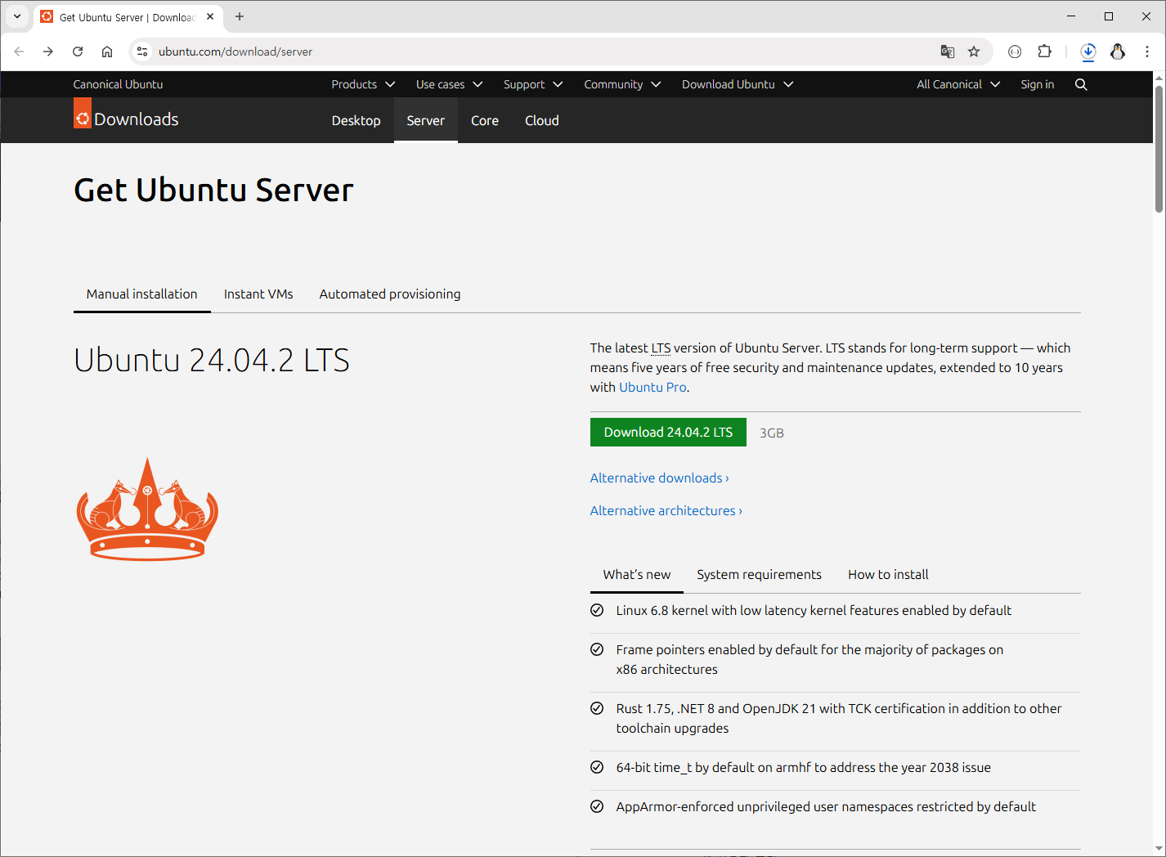Select the Server downloads tab
This screenshot has height=857, width=1166.
(x=425, y=120)
